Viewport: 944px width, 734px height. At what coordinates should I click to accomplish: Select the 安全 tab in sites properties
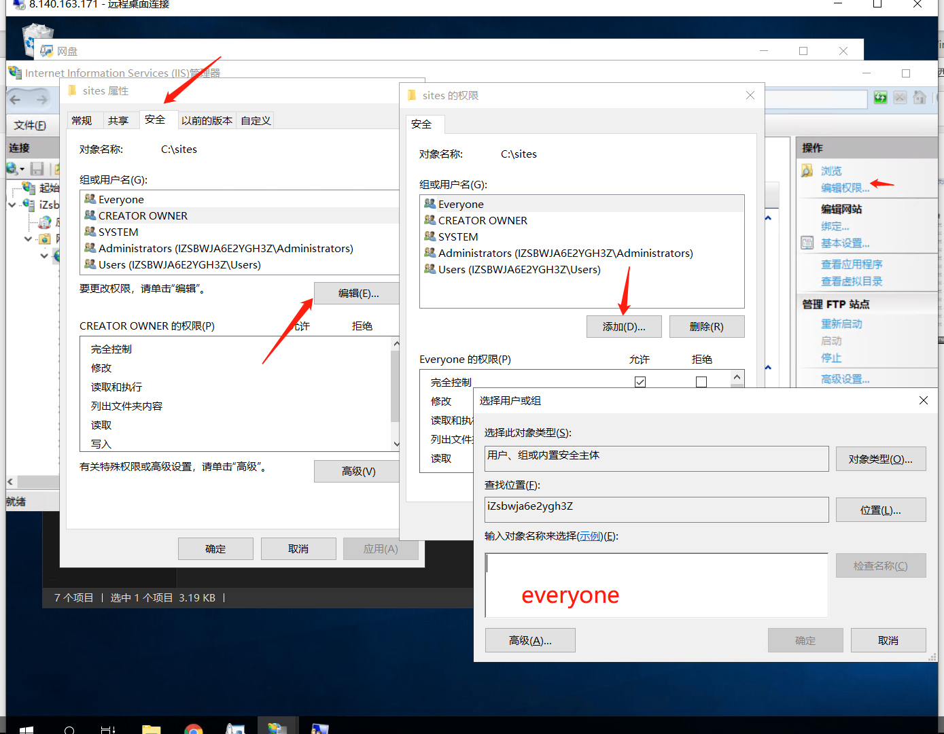pyautogui.click(x=155, y=120)
